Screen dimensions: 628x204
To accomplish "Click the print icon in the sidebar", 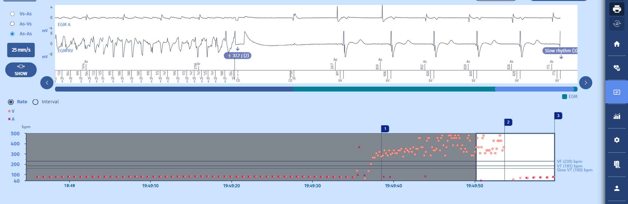I will tap(617, 9).
